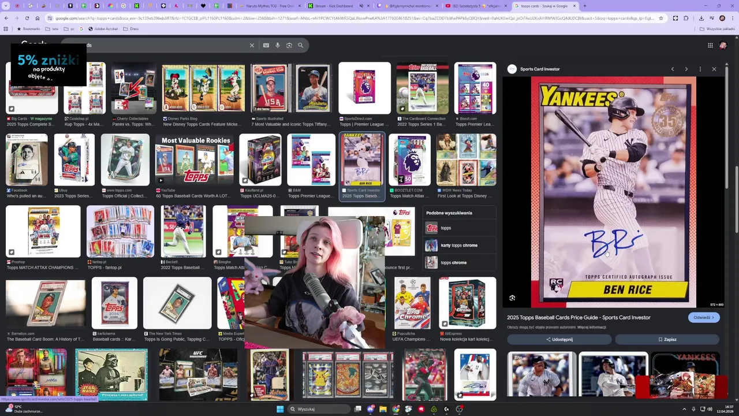
Task: Clear the Google search box text
Action: coord(252,45)
